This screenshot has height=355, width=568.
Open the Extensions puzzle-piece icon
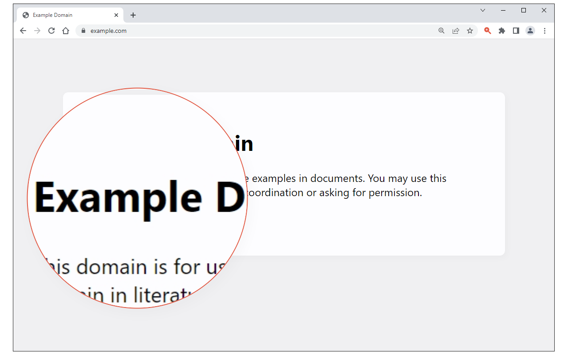pos(502,31)
